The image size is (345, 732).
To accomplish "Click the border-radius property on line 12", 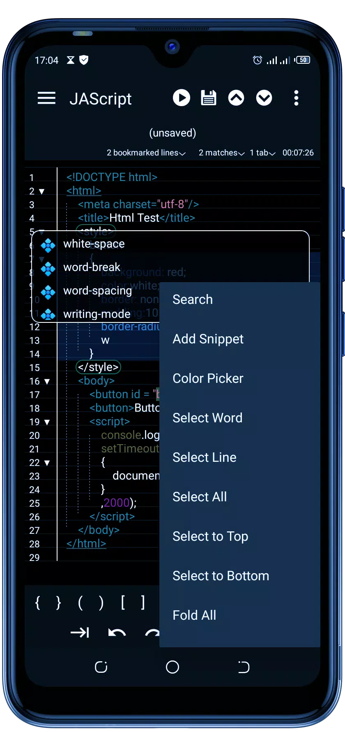I will pyautogui.click(x=130, y=327).
